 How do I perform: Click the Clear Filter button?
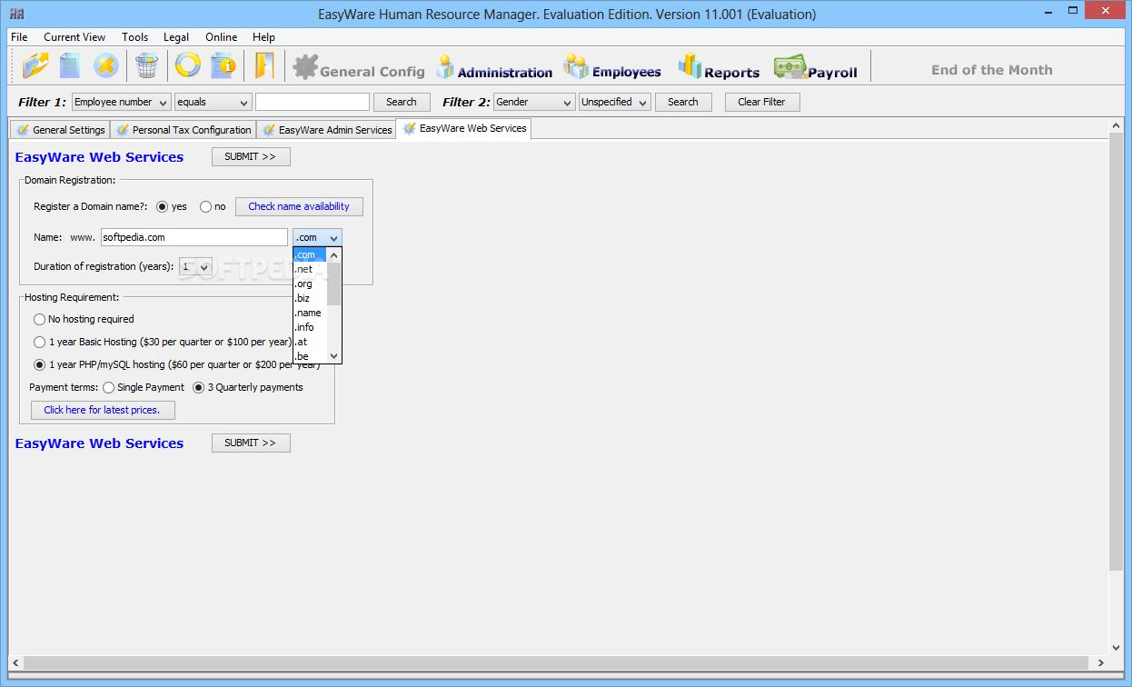click(x=761, y=102)
